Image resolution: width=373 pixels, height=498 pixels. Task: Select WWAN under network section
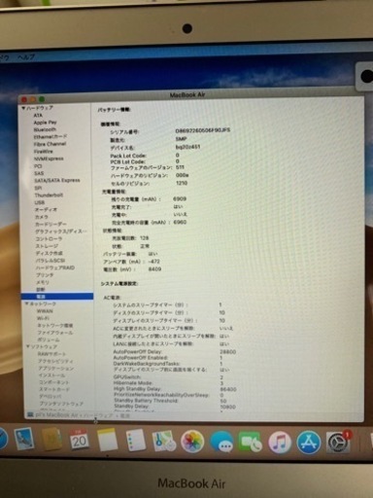[45, 311]
